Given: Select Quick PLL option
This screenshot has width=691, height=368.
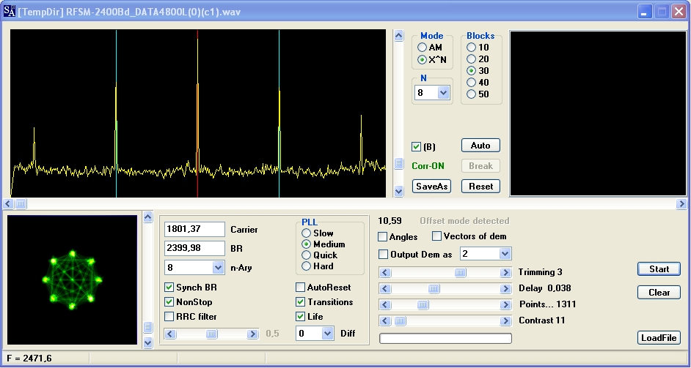Looking at the screenshot, I should coord(307,255).
